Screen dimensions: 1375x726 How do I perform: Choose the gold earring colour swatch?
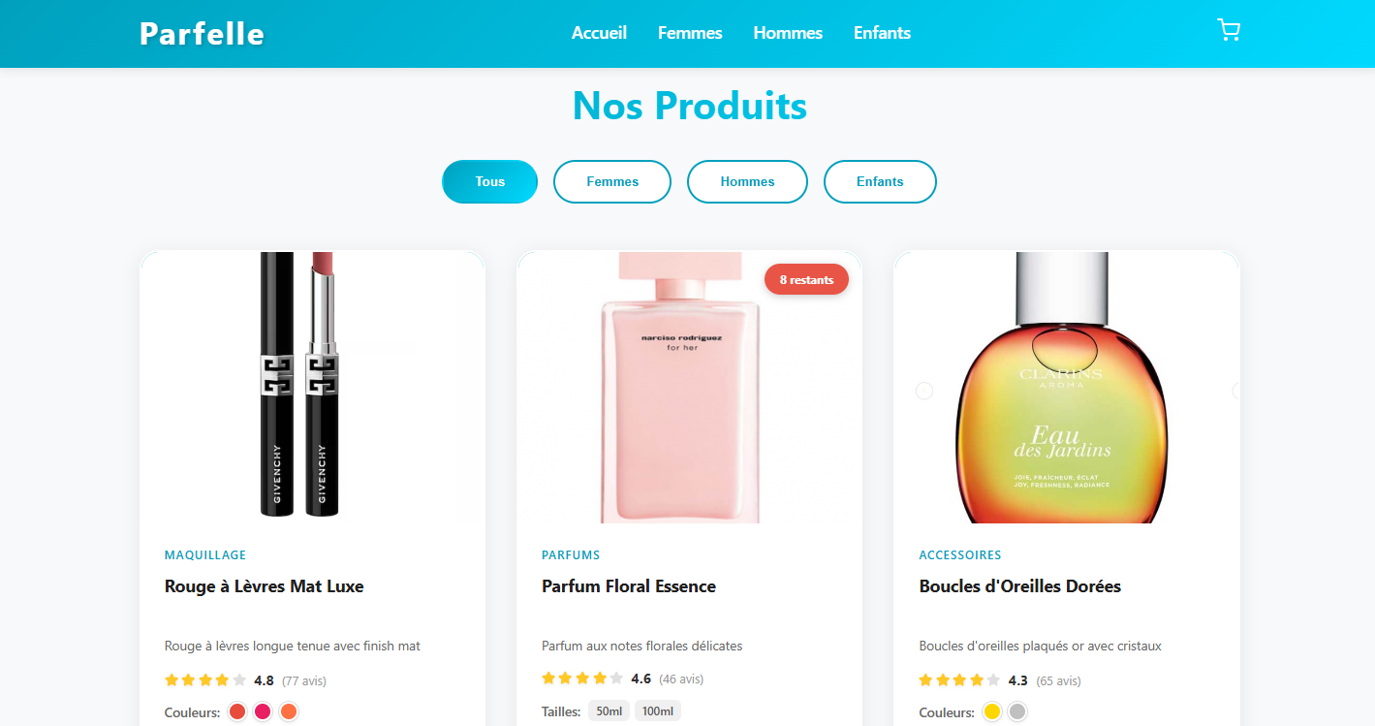point(991,711)
